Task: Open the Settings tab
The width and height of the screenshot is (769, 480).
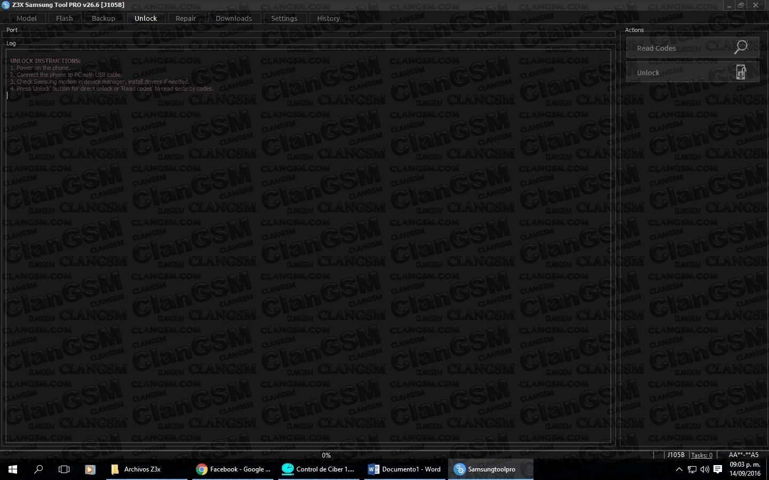Action: [284, 18]
